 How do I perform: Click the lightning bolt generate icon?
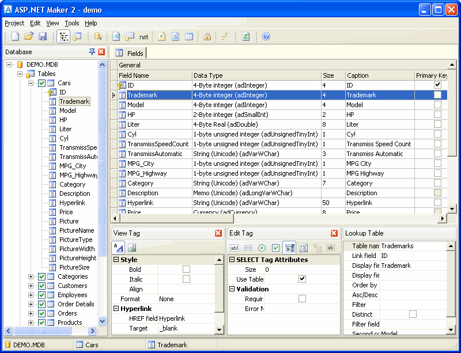(224, 36)
